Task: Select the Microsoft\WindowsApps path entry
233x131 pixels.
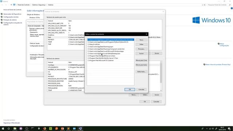Action: point(111,51)
